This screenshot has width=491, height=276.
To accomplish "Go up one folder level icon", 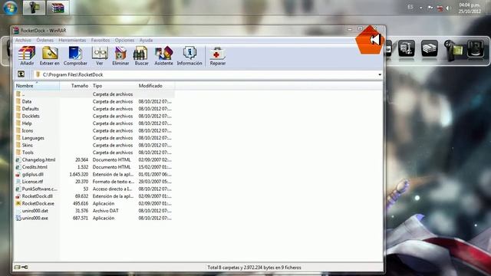I will (21, 74).
